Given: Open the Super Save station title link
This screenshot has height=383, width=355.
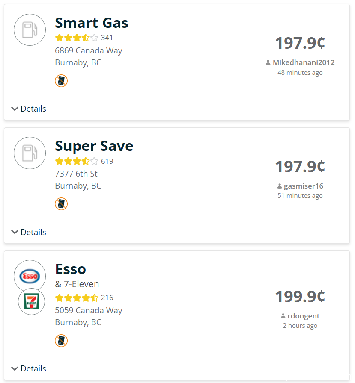Looking at the screenshot, I should (x=94, y=146).
